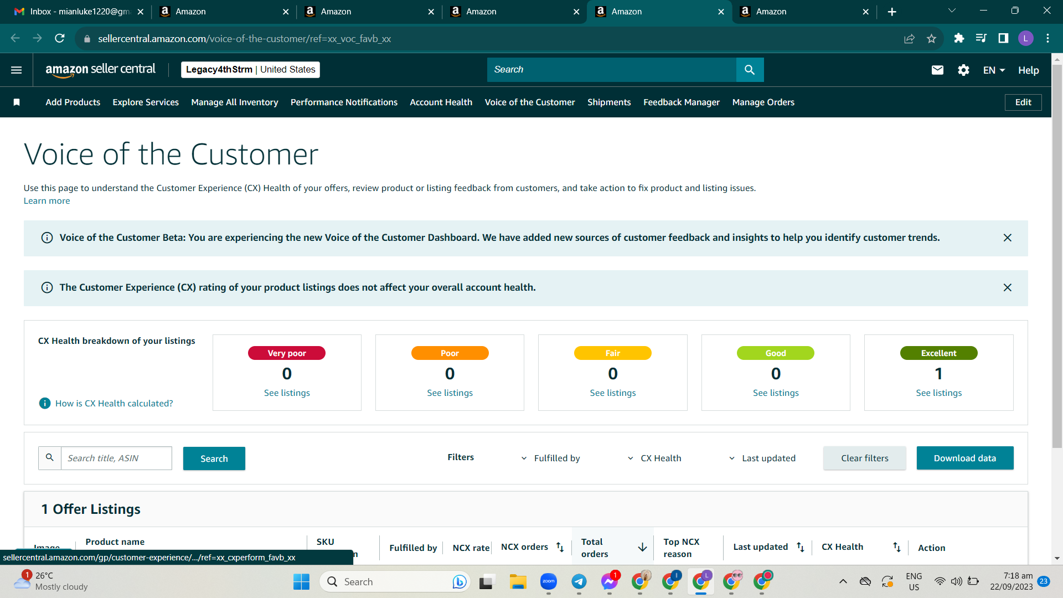Open Feedback Manager
The image size is (1063, 598).
682,102
